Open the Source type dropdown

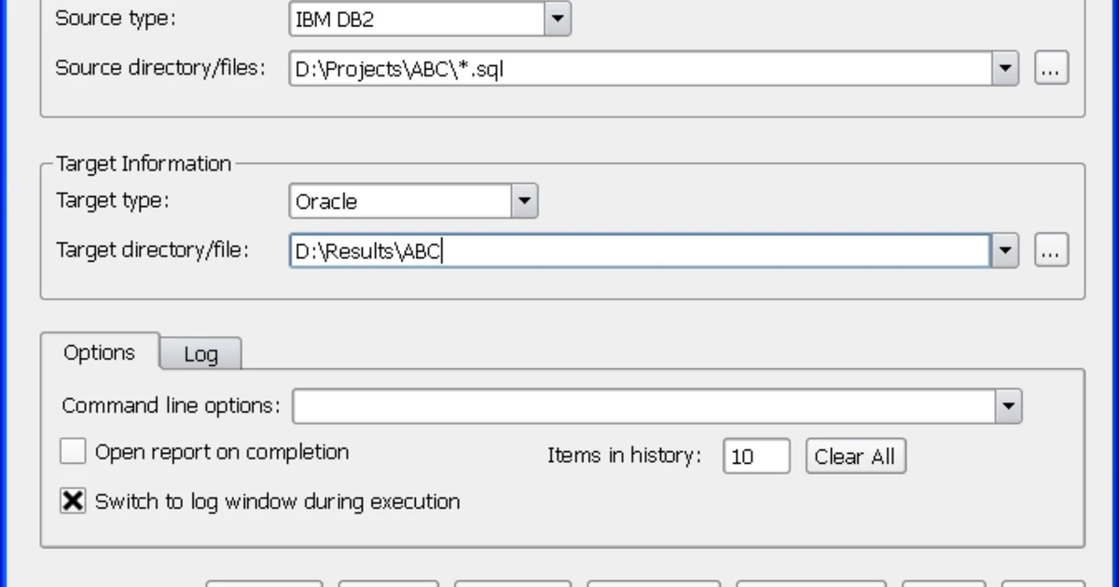point(557,19)
